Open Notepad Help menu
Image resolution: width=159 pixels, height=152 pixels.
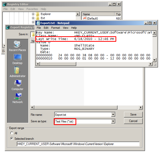click(x=74, y=28)
